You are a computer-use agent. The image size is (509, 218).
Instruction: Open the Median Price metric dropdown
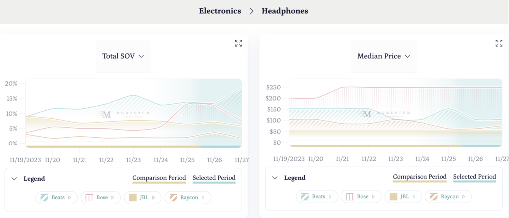pyautogui.click(x=383, y=56)
